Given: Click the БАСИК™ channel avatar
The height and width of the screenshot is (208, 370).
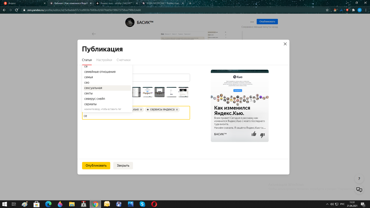Looking at the screenshot, I should (x=130, y=22).
